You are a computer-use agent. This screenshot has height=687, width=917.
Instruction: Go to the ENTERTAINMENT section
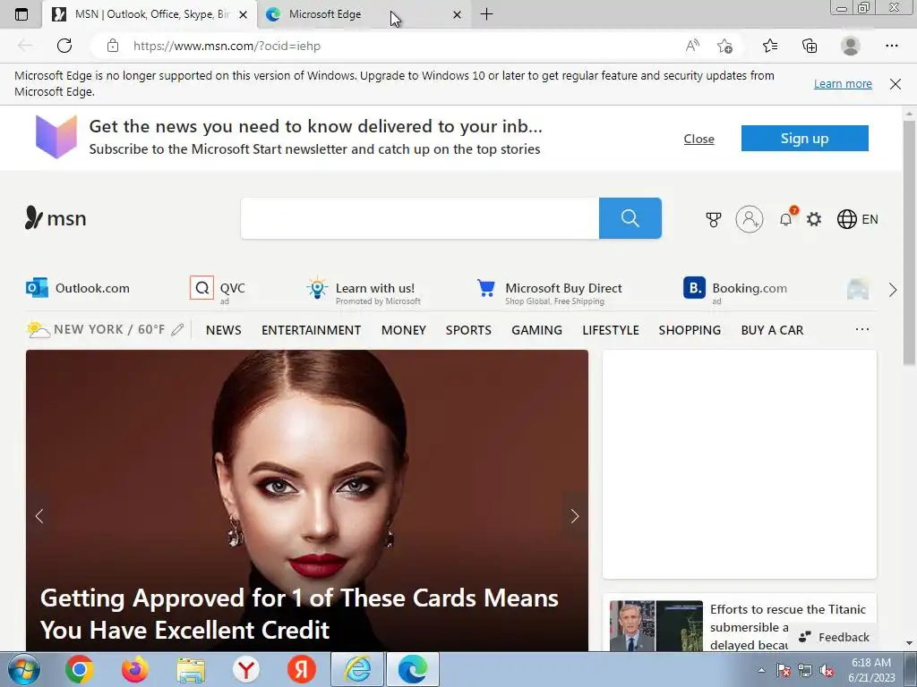pyautogui.click(x=311, y=330)
